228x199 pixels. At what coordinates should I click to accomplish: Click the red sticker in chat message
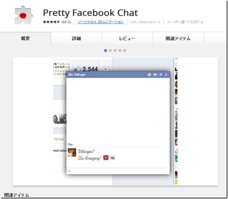106,158
